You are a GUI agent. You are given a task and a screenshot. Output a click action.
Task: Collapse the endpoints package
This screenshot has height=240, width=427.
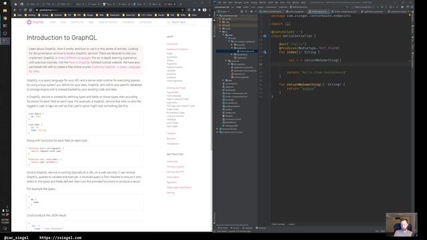pos(232,48)
